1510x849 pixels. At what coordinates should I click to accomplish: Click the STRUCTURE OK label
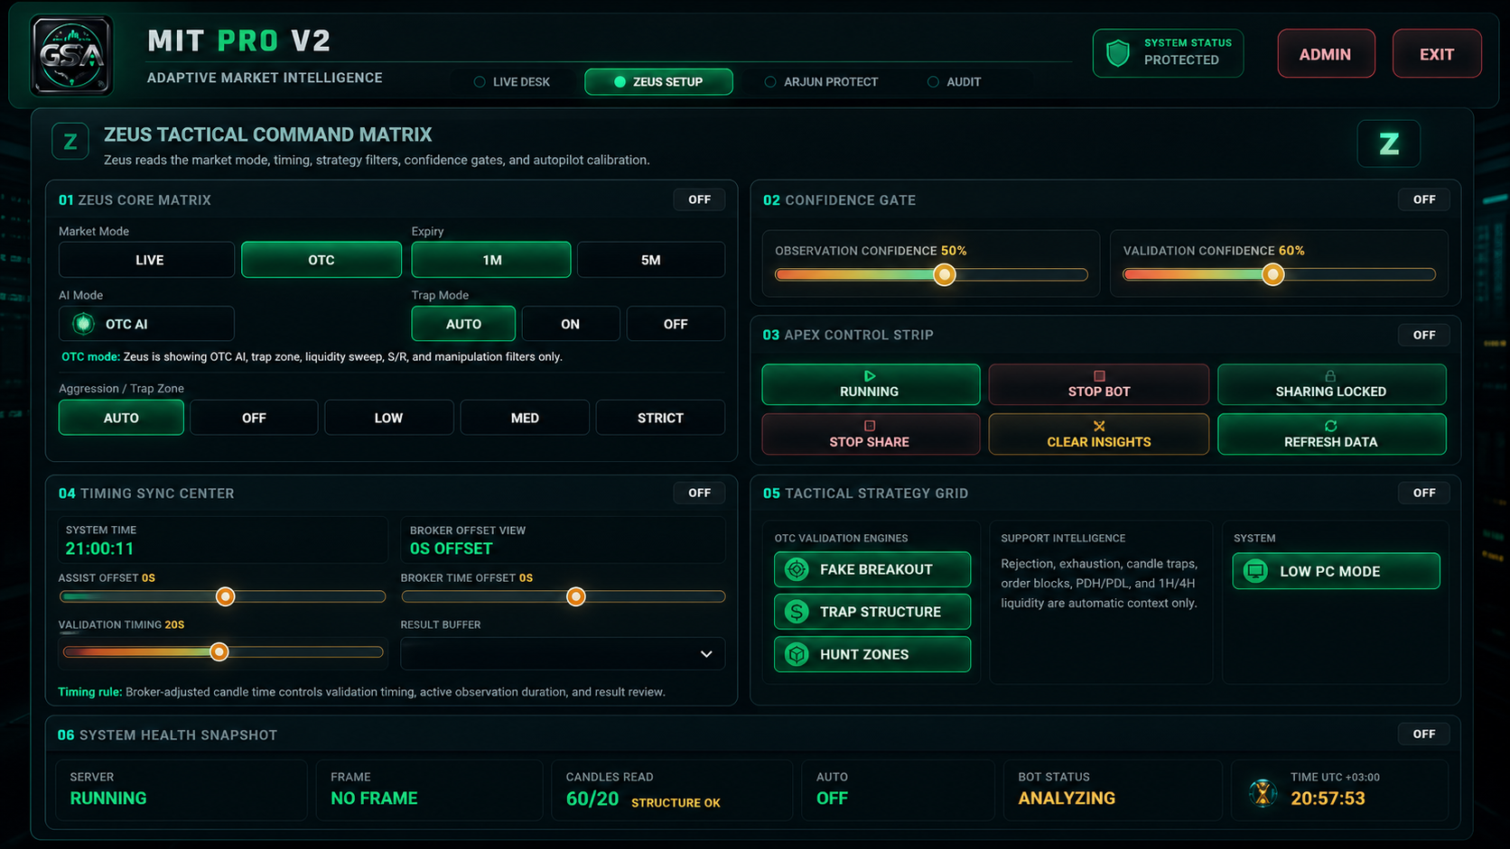pyautogui.click(x=676, y=802)
